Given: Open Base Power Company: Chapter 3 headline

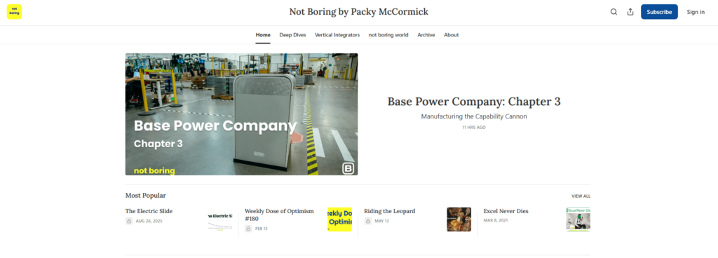Looking at the screenshot, I should click(474, 102).
